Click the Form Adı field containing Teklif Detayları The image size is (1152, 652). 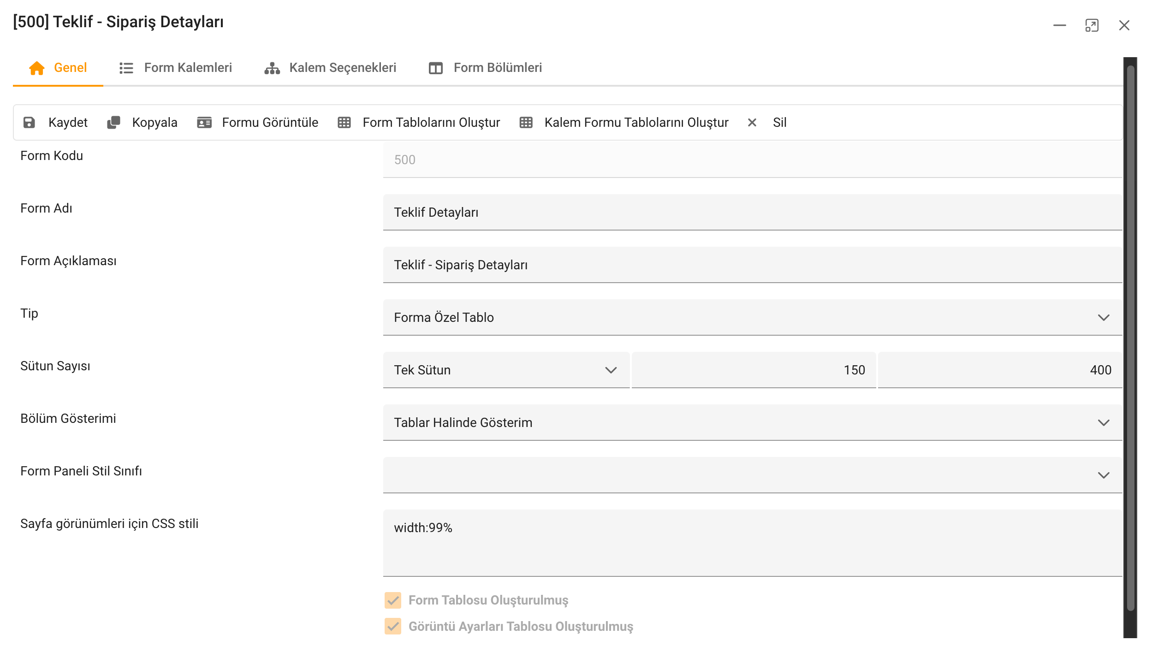pos(752,212)
